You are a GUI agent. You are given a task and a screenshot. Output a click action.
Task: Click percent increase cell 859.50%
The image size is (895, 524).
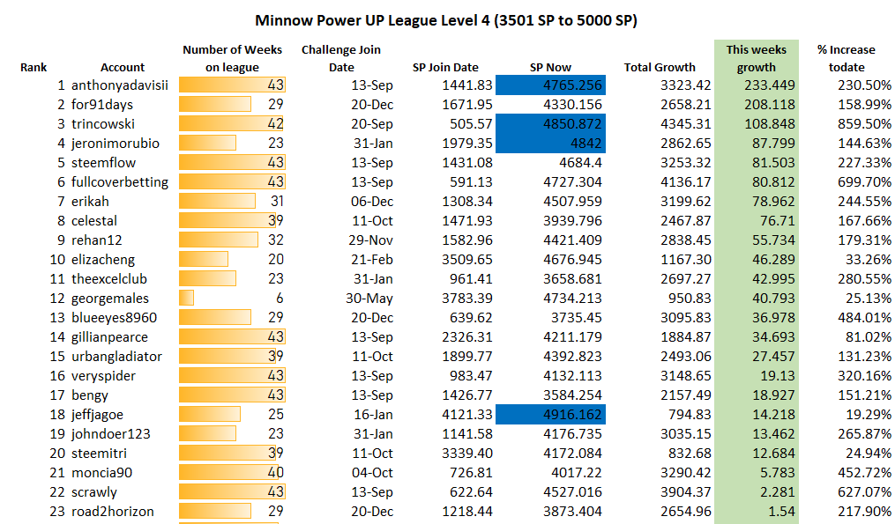click(864, 124)
